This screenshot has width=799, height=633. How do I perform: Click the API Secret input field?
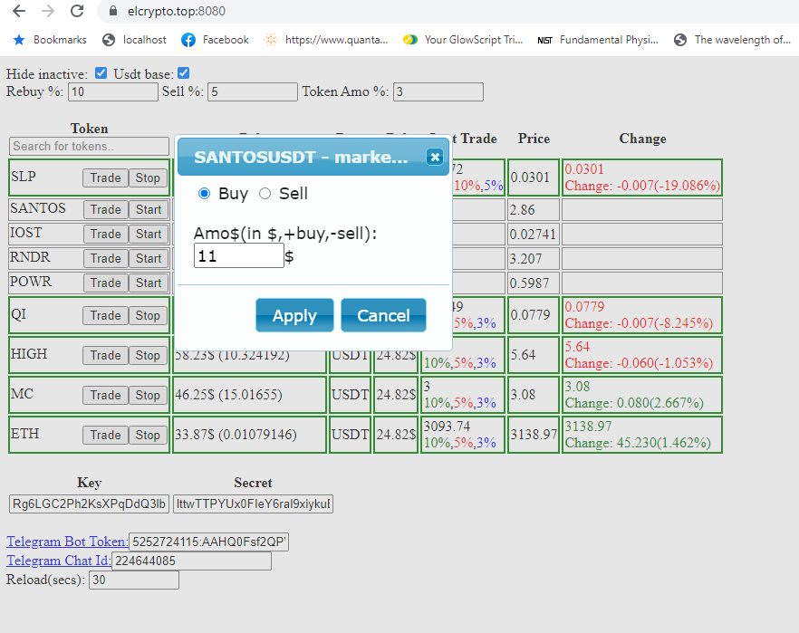(x=254, y=504)
